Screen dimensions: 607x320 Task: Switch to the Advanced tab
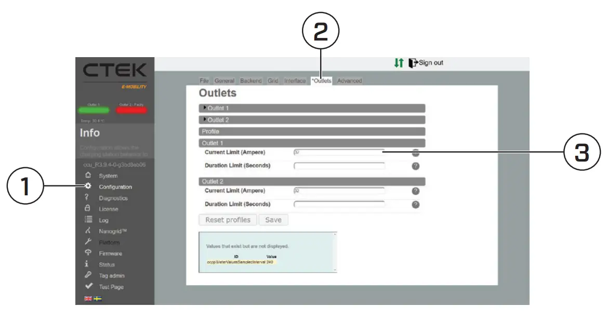coord(349,81)
